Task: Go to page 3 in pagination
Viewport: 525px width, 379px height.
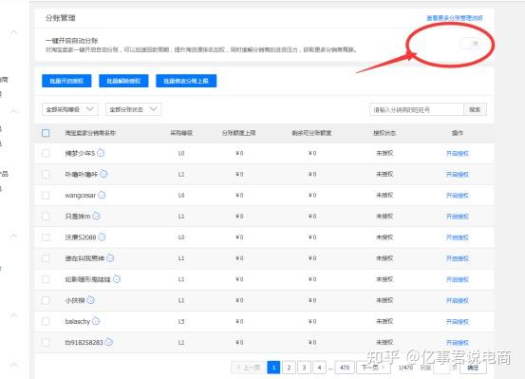Action: coord(305,368)
